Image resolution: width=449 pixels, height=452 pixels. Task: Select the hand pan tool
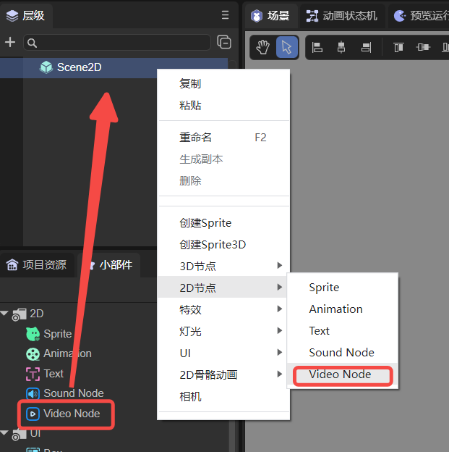(x=264, y=47)
